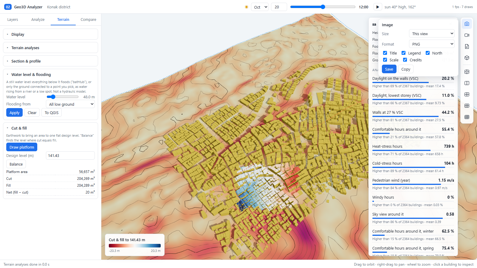Screen dimensions: 477x268
Task: Toggle the Legend checkbox
Action: [403, 53]
